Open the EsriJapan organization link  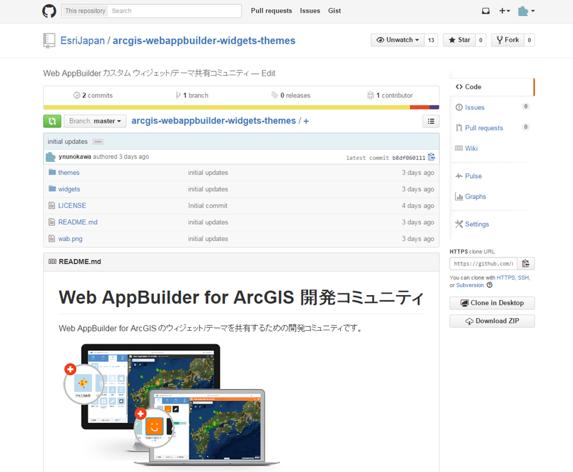click(x=82, y=41)
